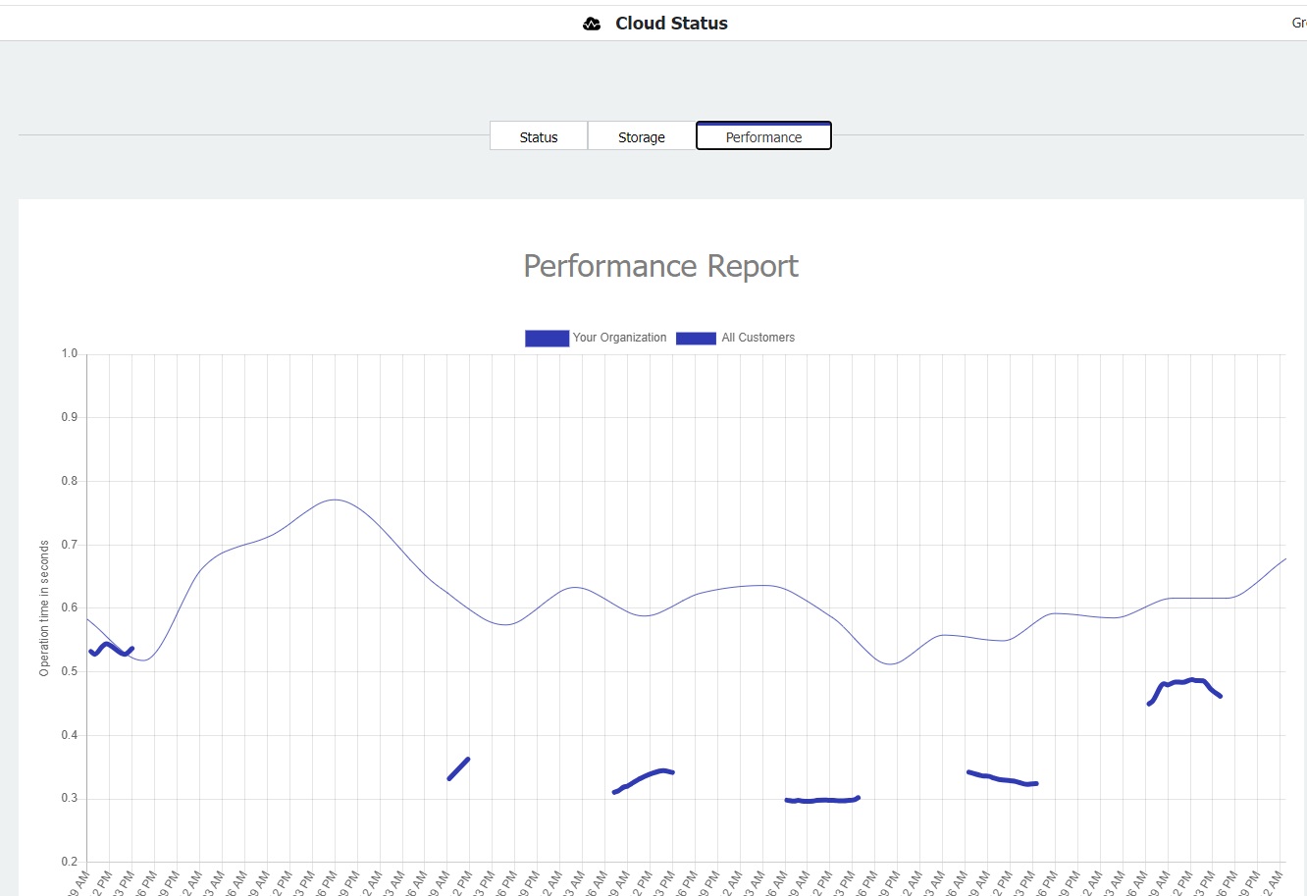Click the Performance Report heading
Viewport: 1307px width, 896px height.
[660, 266]
